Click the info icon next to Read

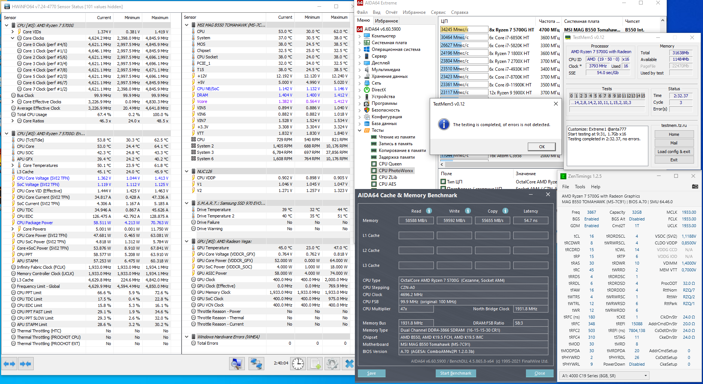click(x=429, y=211)
